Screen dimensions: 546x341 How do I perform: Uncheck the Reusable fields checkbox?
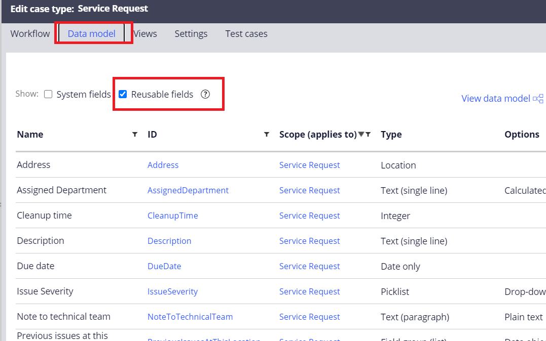122,94
